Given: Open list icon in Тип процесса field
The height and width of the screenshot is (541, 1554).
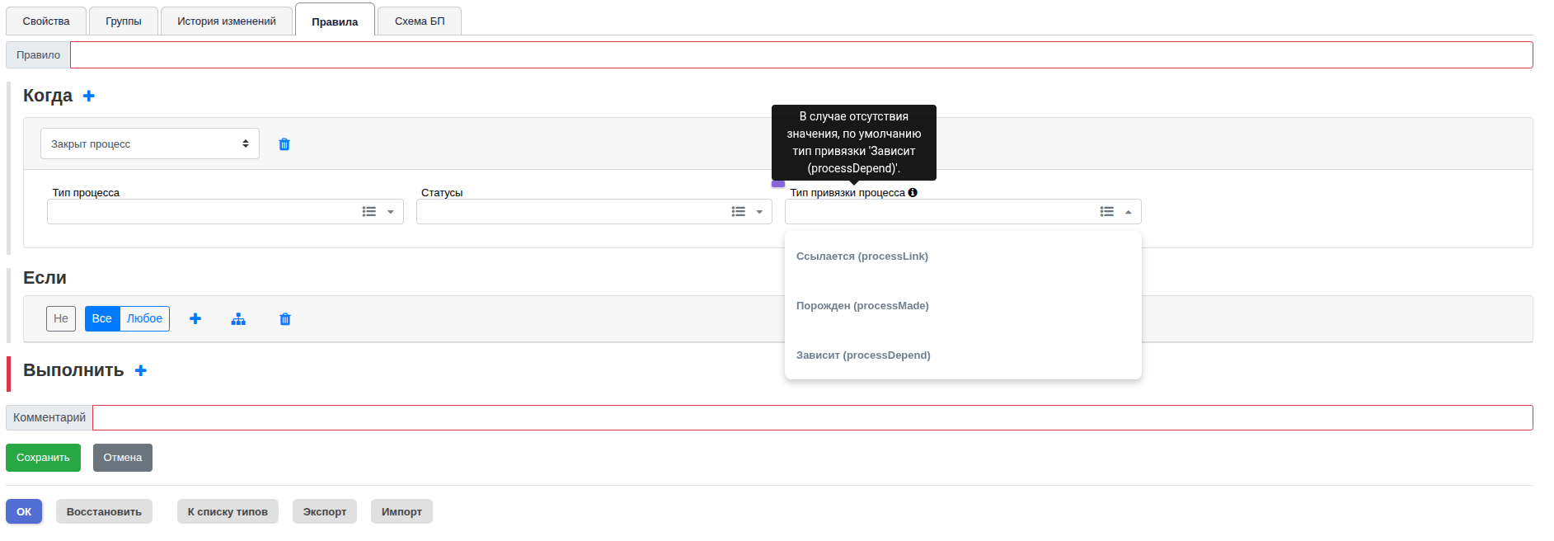Looking at the screenshot, I should [369, 212].
